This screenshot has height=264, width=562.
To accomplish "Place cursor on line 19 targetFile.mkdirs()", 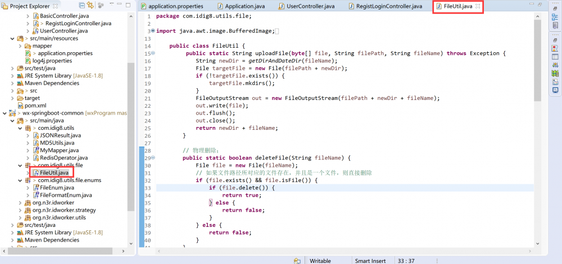I will [x=242, y=83].
